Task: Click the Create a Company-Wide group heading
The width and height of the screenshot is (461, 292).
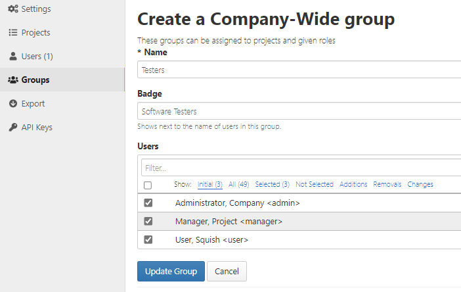Action: (266, 19)
